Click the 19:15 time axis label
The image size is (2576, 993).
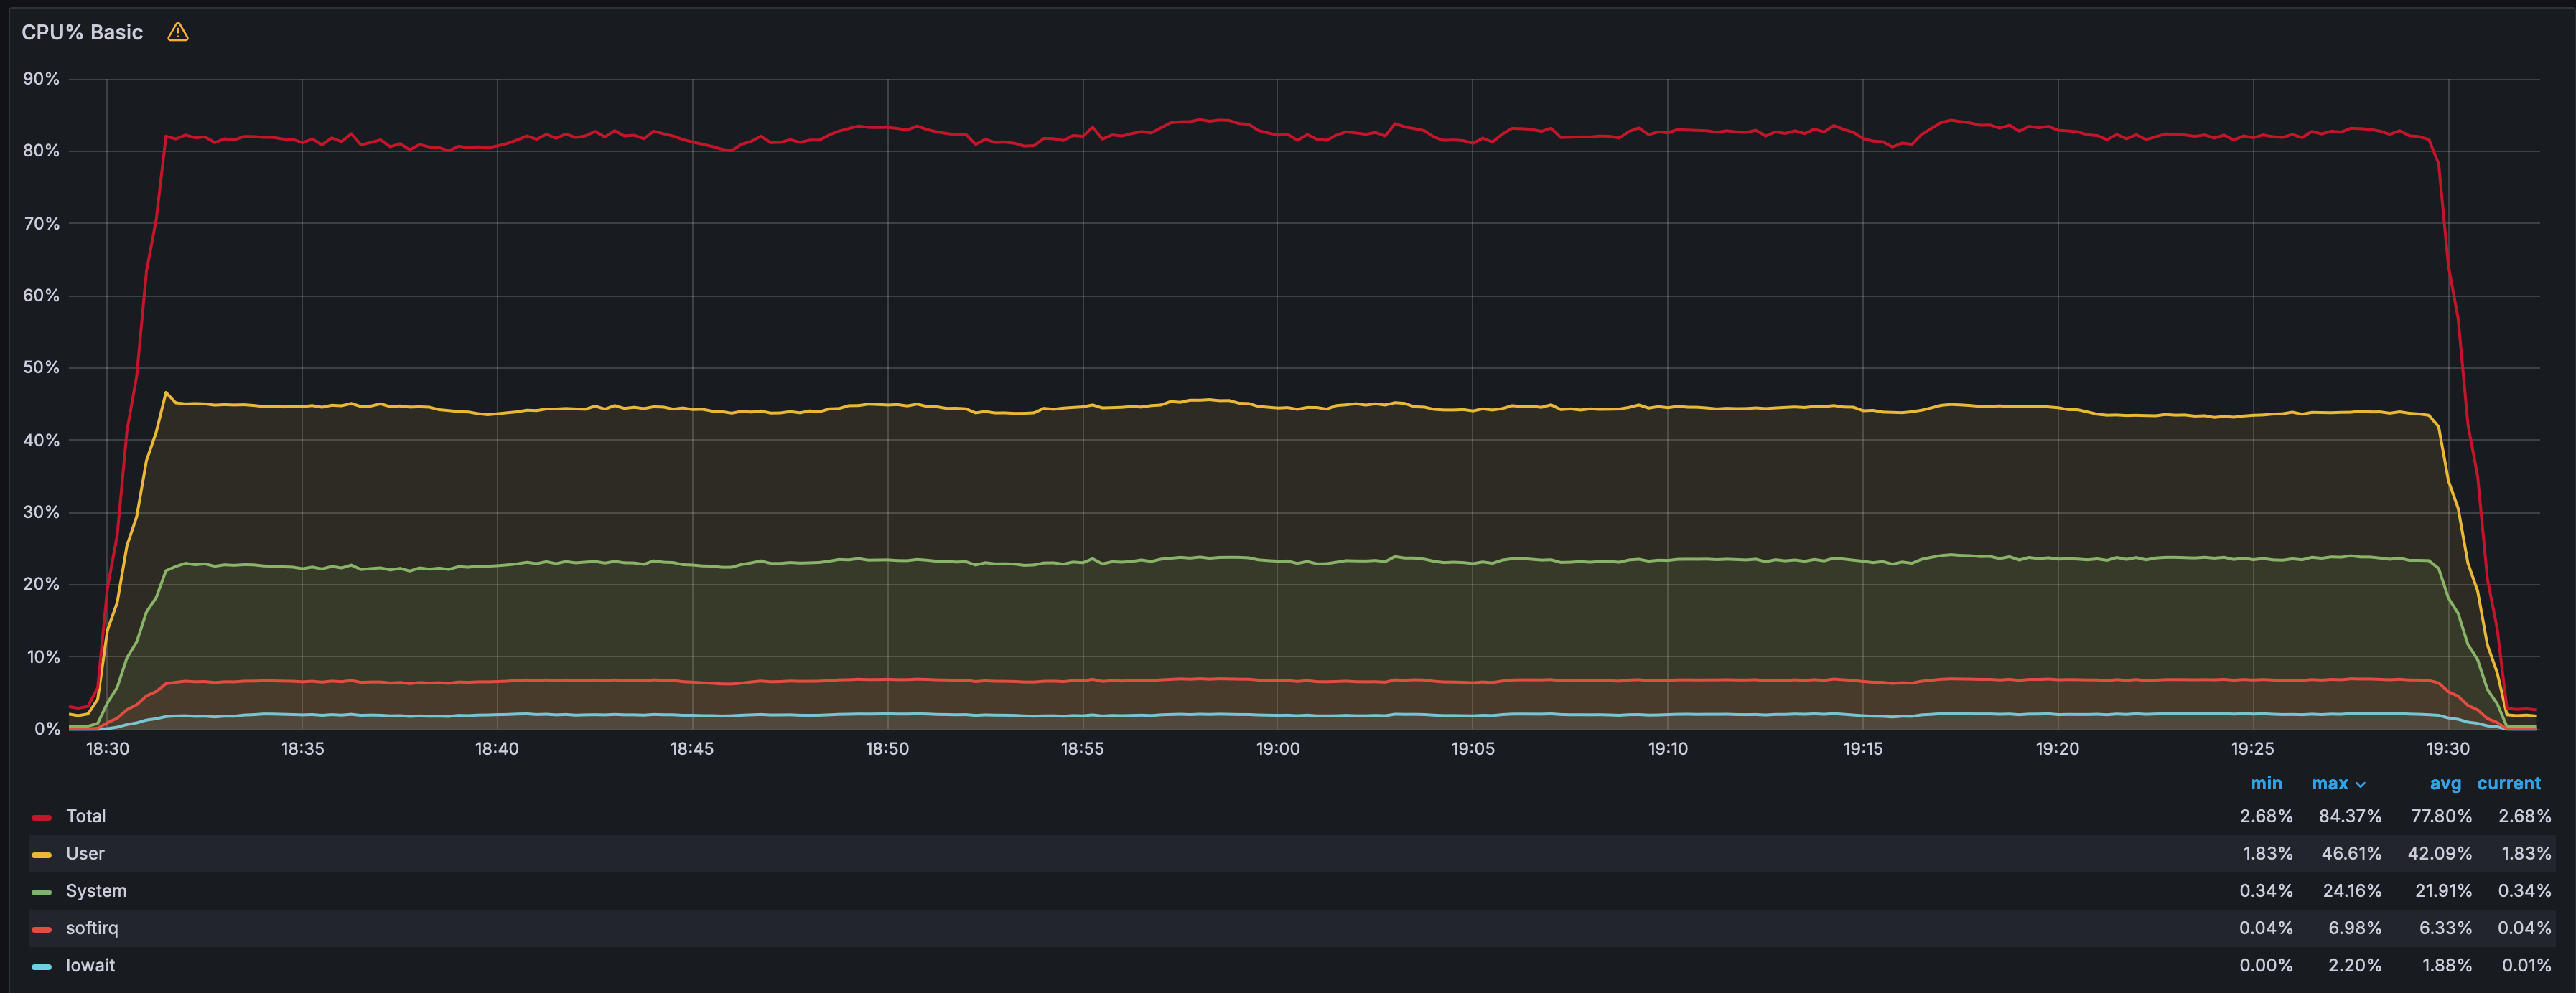tap(1863, 748)
